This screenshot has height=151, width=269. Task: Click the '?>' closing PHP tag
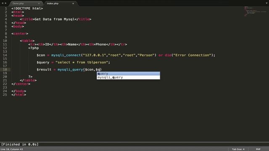point(30,77)
